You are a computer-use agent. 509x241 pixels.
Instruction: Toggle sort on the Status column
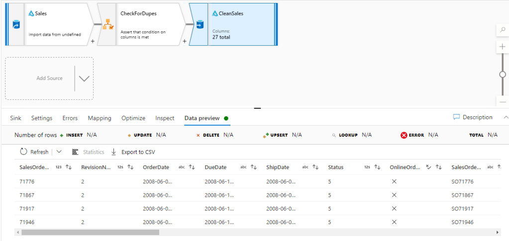point(377,167)
